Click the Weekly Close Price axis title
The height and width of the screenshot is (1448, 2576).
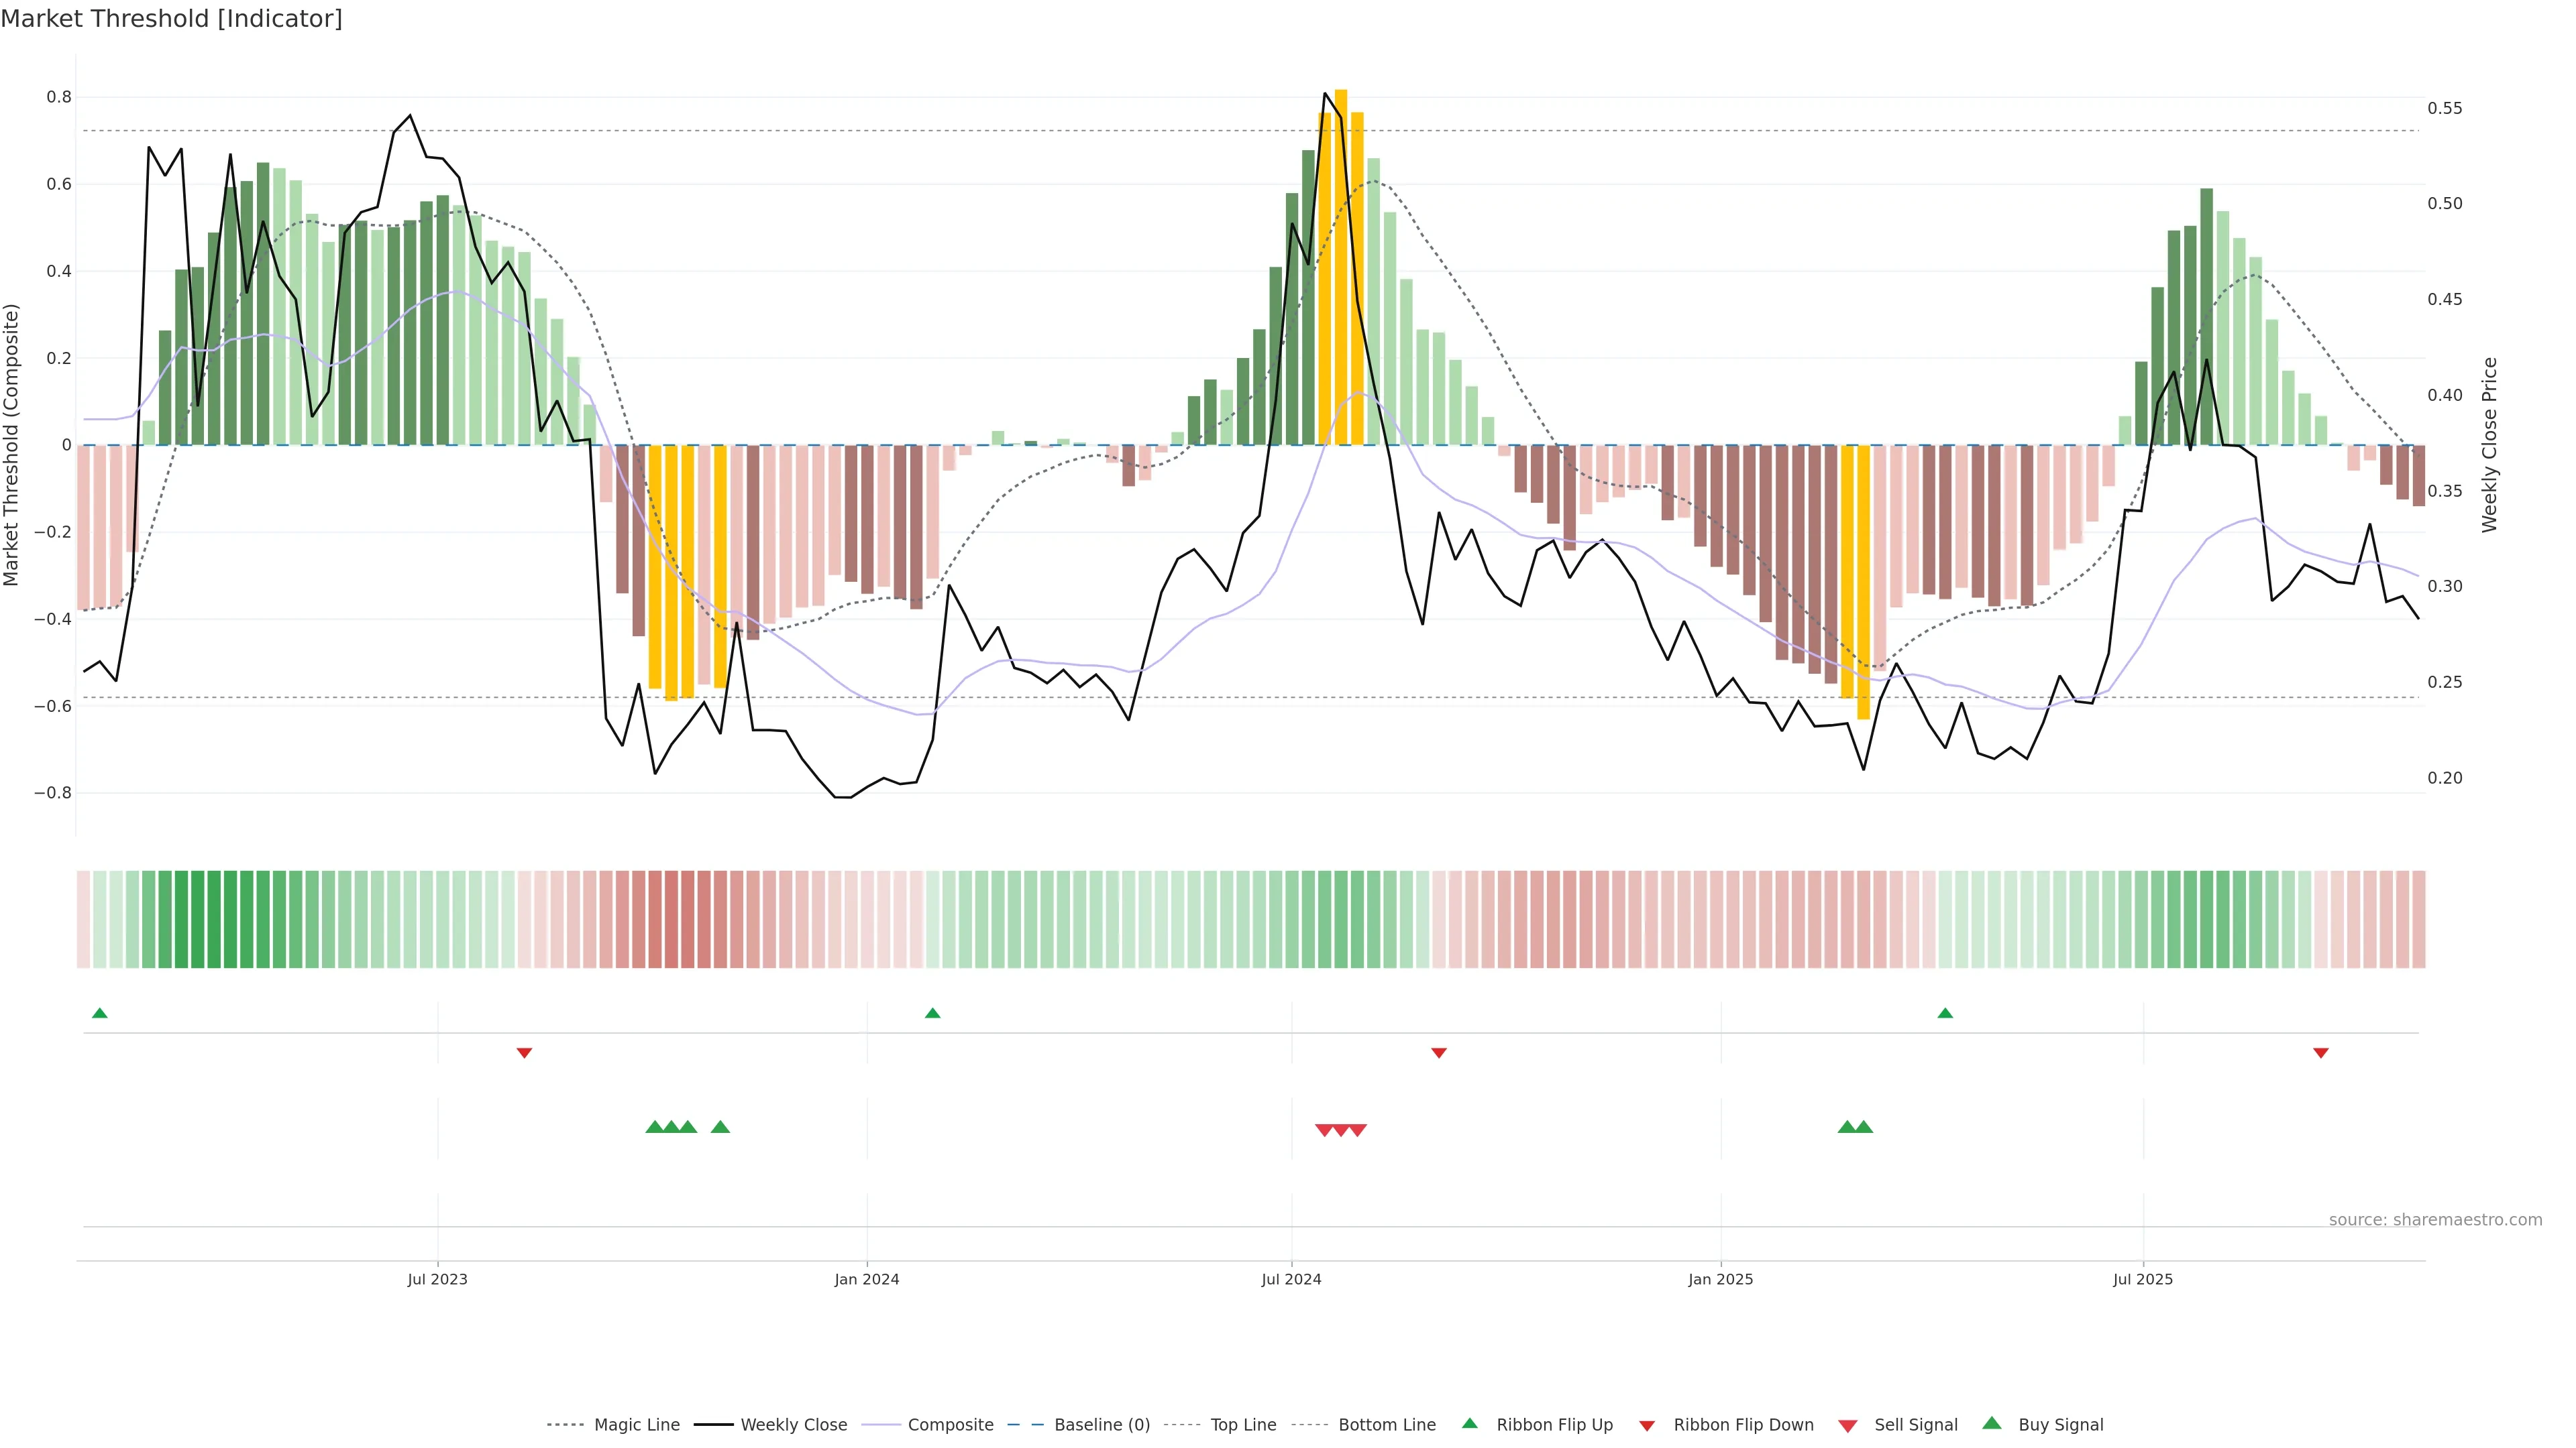[x=2489, y=444]
